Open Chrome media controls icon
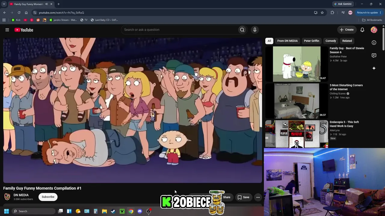 (343, 13)
